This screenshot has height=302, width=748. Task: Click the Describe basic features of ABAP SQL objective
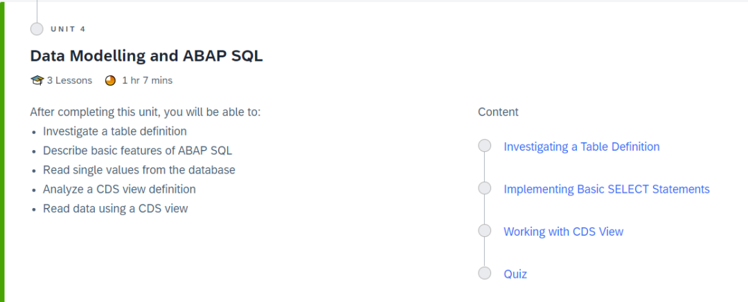(x=137, y=151)
